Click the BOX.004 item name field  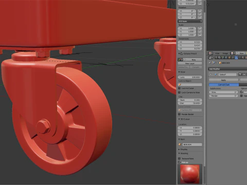click(192, 144)
